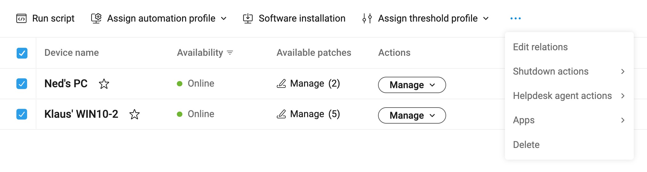Open Manage (5) patches for Klaus' WIN10-2
This screenshot has height=172, width=647.
[308, 114]
